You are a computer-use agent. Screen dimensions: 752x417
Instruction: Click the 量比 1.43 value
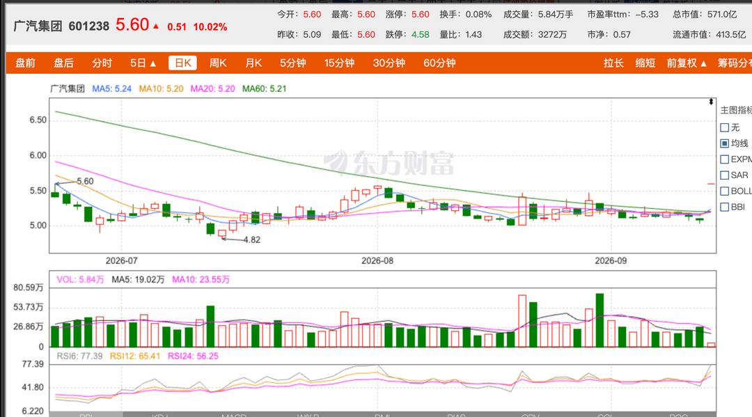coord(473,35)
